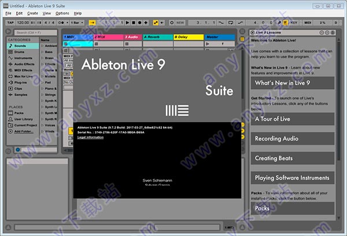The image size is (347, 236).
Task: Open the Packs place icon
Action: pyautogui.click(x=10, y=113)
